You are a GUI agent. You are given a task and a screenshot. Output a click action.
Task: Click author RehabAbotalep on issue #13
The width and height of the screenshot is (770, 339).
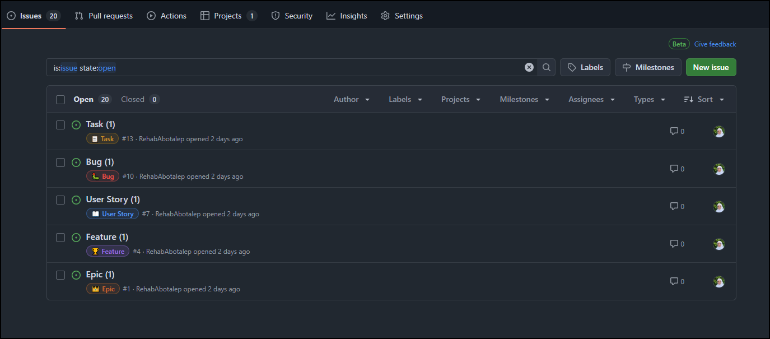[x=162, y=139]
